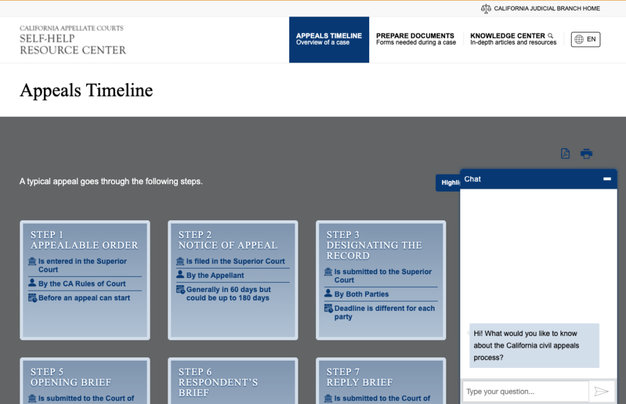Focus the 'Type your question...' chat field

coord(525,392)
